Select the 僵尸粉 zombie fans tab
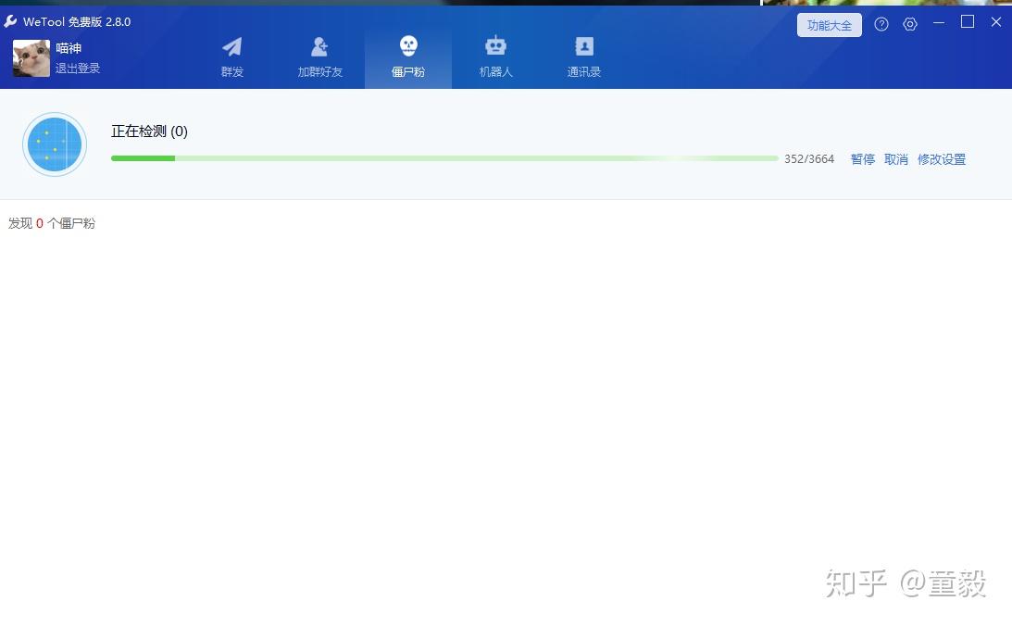 (408, 57)
